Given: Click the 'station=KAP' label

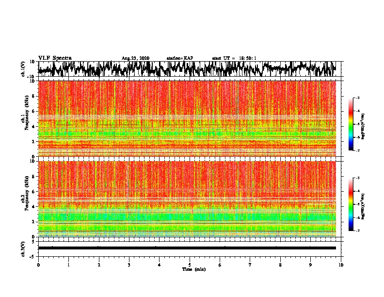Looking at the screenshot, I should pos(180,58).
